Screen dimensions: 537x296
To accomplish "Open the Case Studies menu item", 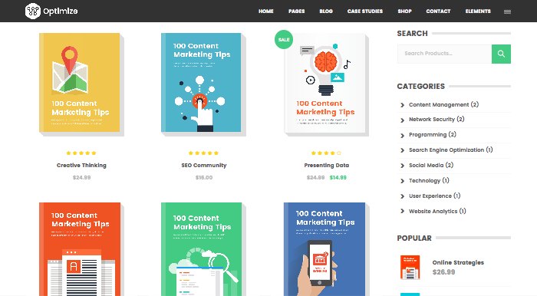I will point(364,12).
